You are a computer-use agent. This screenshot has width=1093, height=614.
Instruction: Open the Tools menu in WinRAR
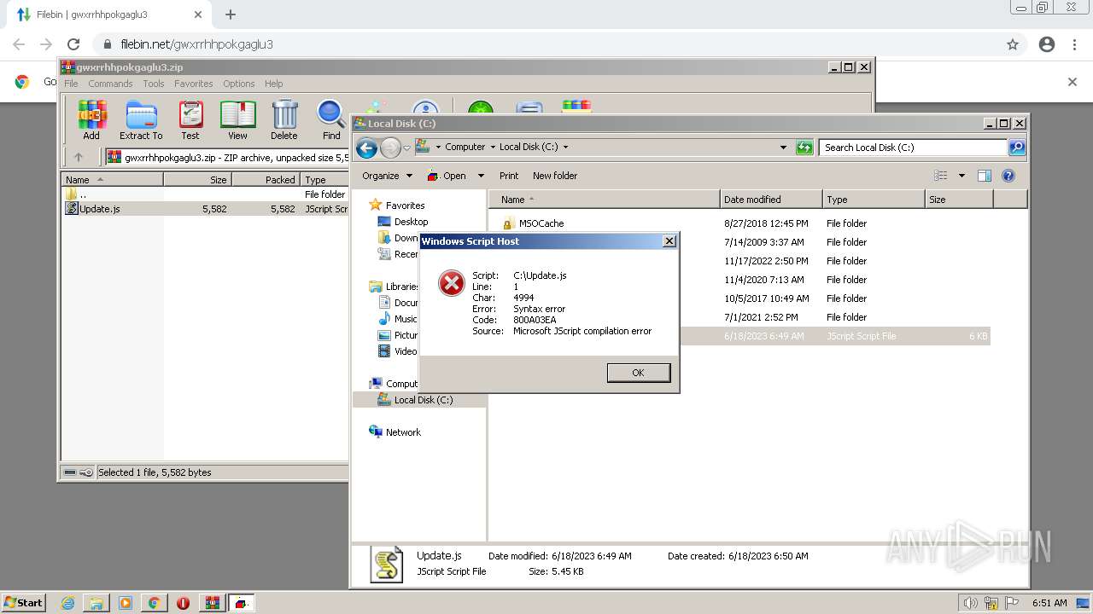click(x=154, y=84)
